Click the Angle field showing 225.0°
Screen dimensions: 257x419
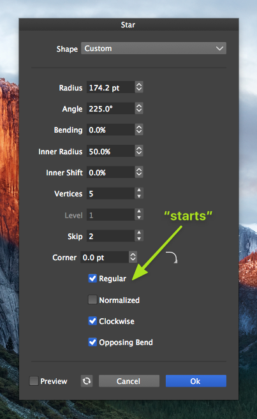[110, 108]
